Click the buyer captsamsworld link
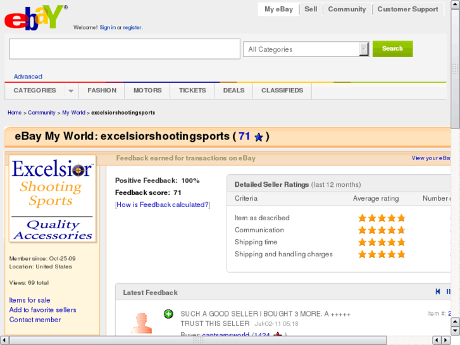Screen dimensions: 460x345 [x=226, y=334]
